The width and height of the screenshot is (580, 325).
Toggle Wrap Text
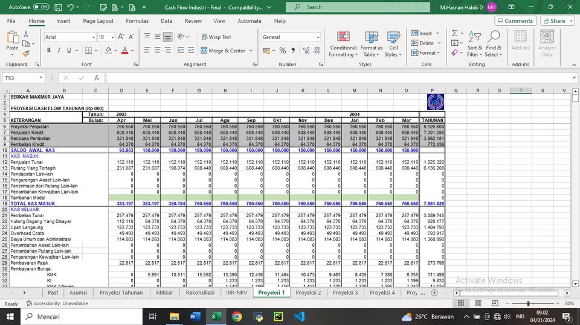click(x=216, y=37)
